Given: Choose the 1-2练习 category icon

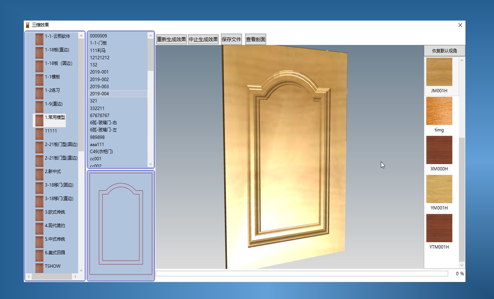Looking at the screenshot, I should coord(39,93).
